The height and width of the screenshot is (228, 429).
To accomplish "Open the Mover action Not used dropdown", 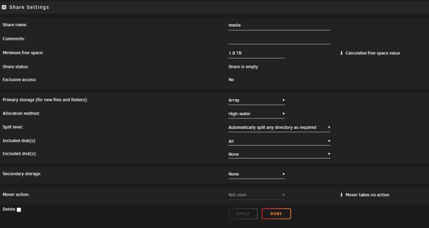I will [257, 195].
